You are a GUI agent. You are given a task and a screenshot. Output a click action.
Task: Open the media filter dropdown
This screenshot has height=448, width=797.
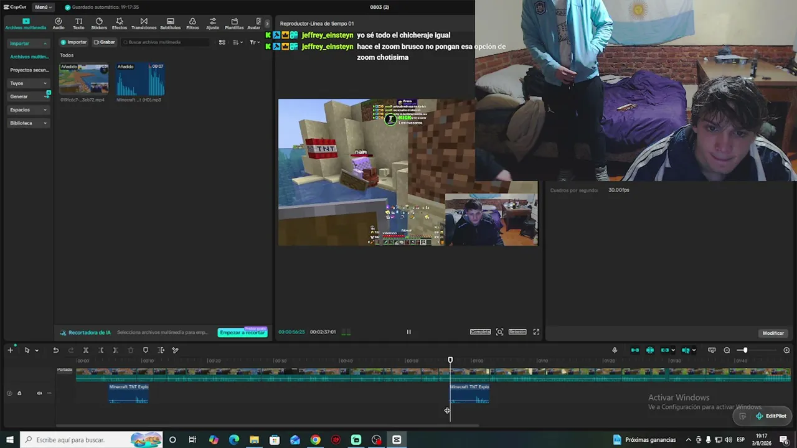[254, 42]
